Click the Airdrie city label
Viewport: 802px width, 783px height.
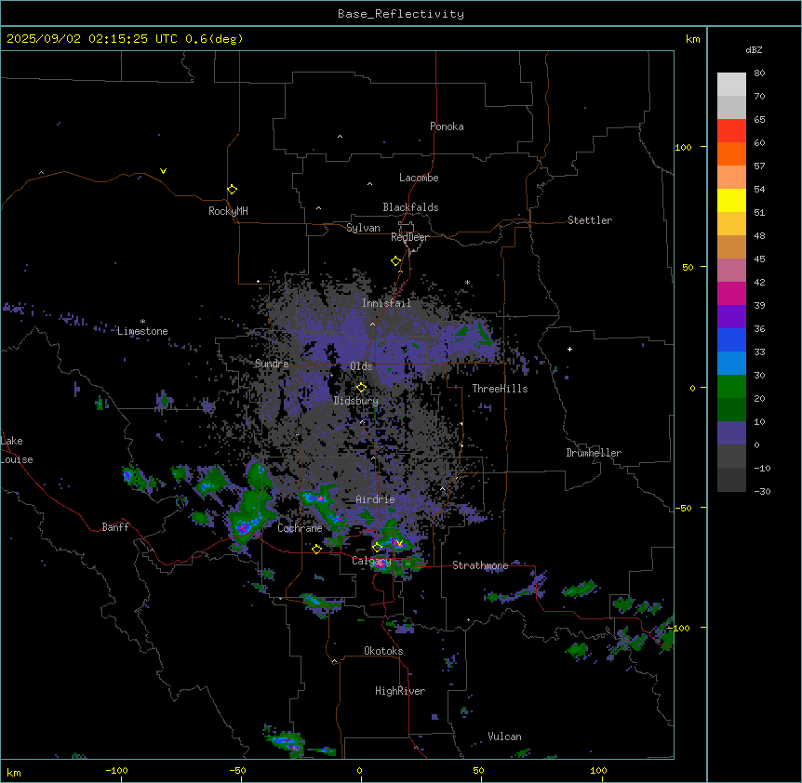[x=375, y=499]
